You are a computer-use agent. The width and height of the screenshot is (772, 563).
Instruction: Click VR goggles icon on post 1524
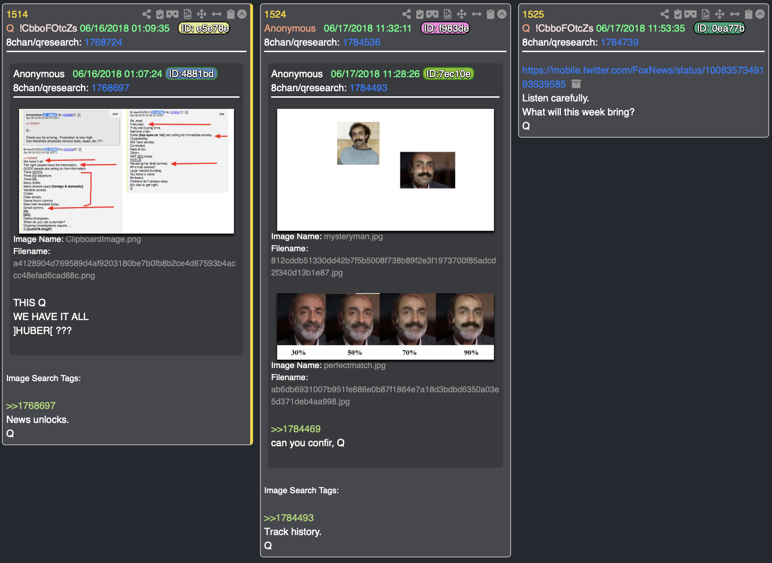tap(433, 14)
